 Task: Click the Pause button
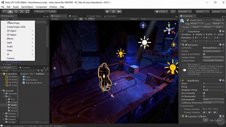113,11
